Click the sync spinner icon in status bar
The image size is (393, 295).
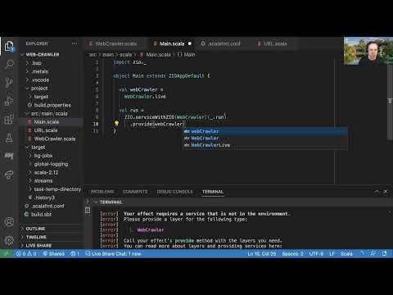[362, 254]
